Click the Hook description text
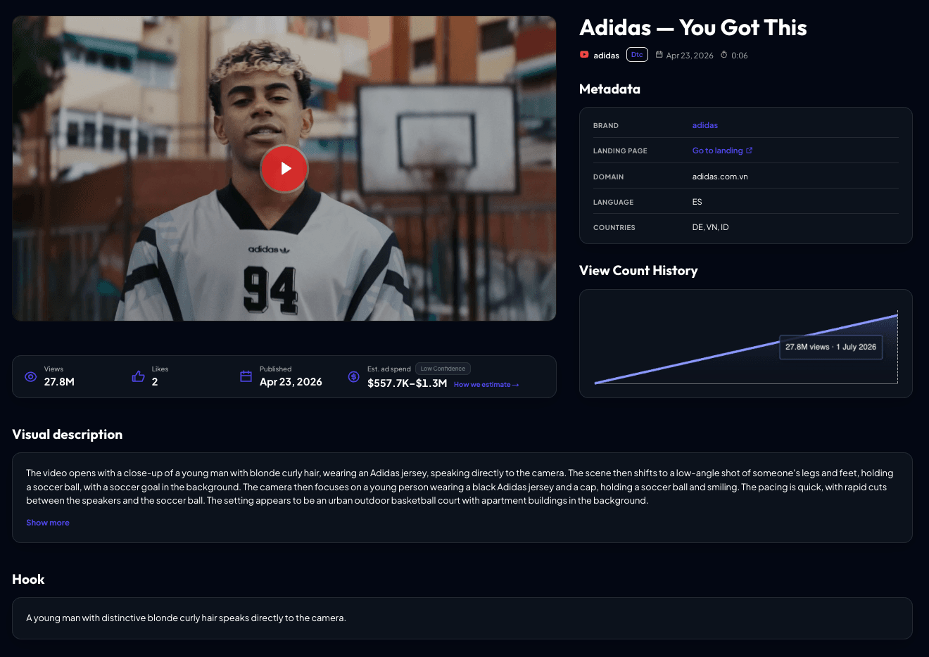929x657 pixels. point(186,618)
